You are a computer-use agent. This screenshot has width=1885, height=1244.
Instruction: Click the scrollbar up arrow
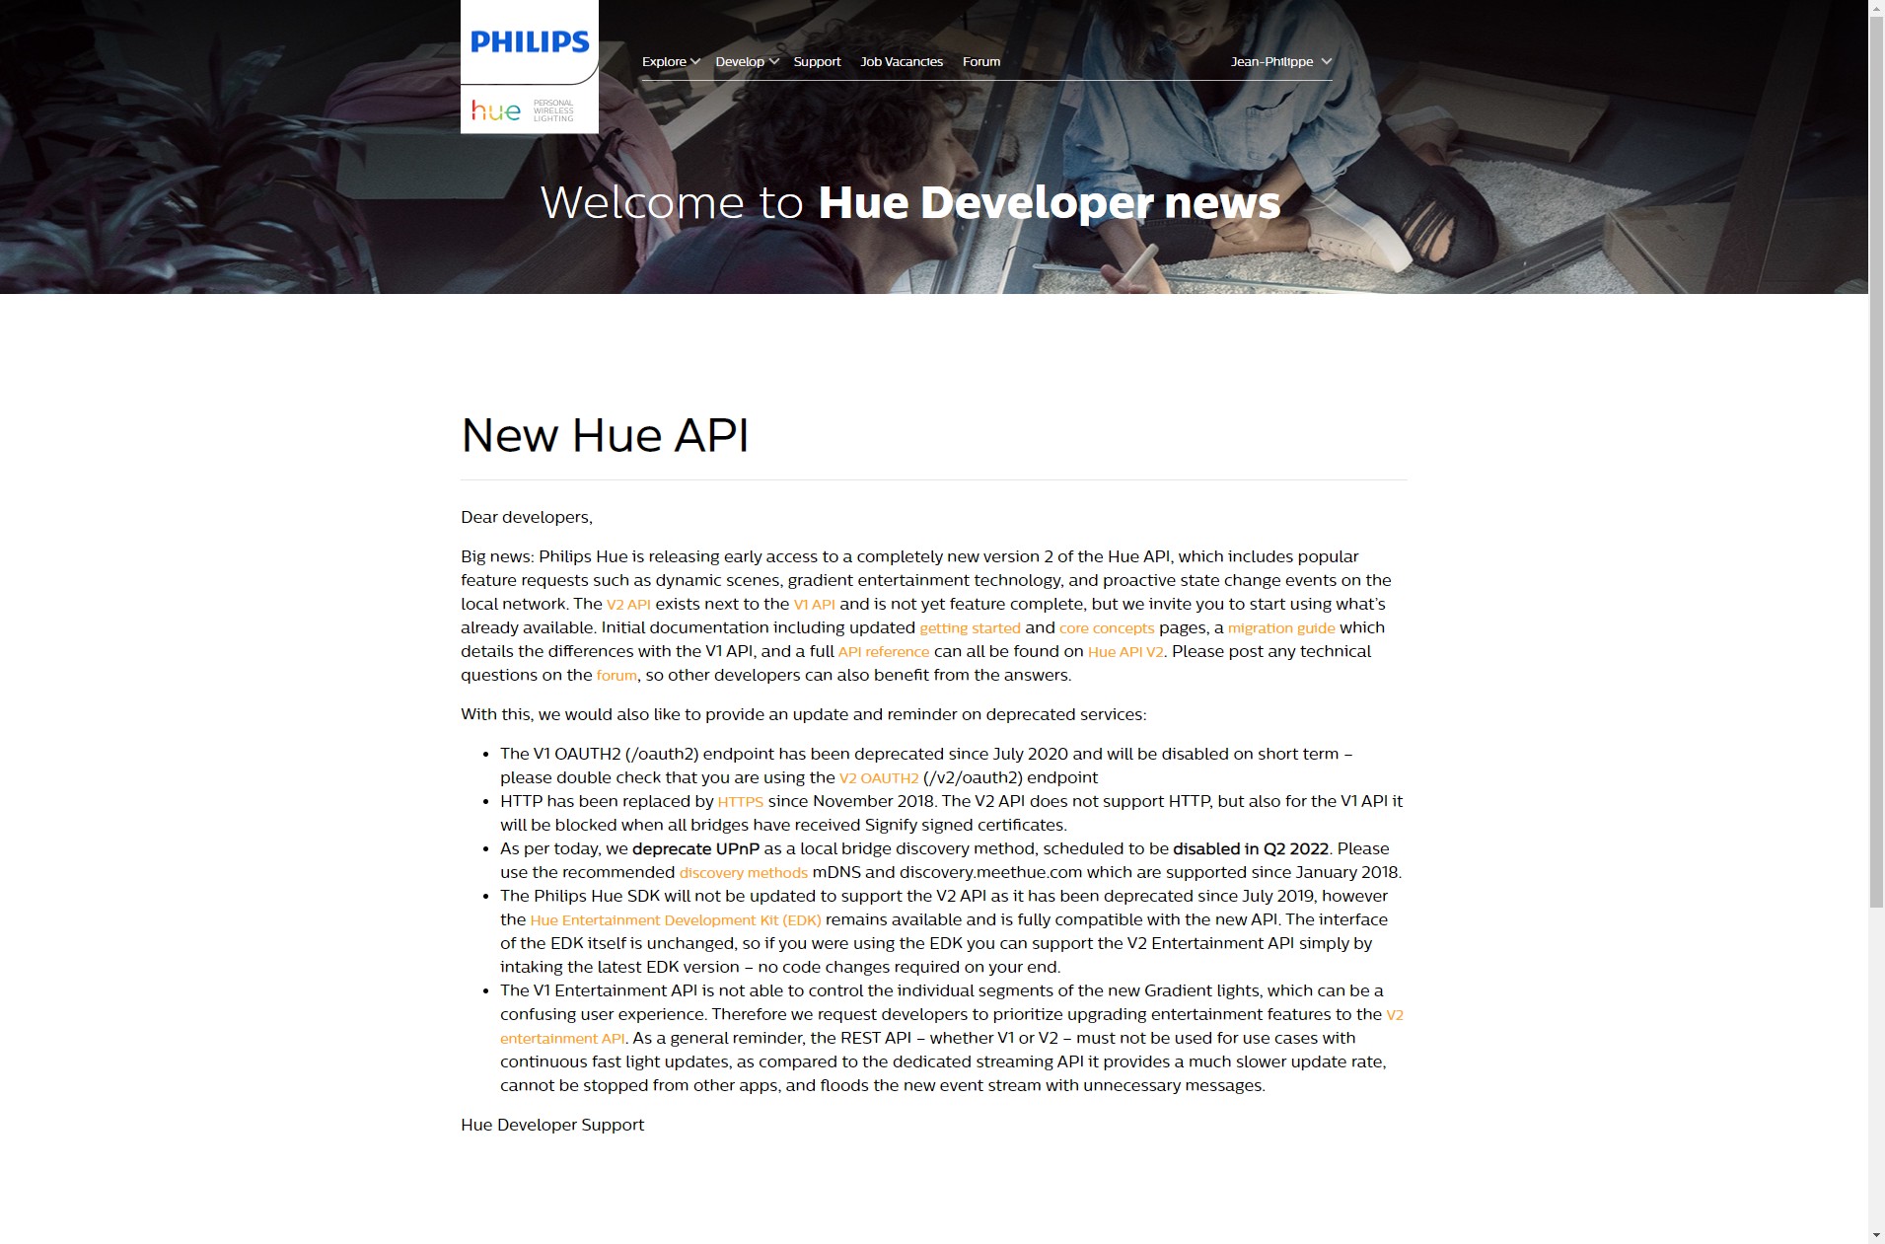[x=1875, y=8]
